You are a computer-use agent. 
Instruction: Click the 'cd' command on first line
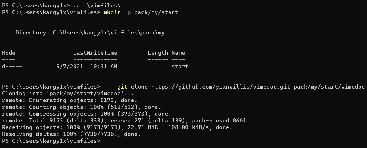[x=76, y=5]
